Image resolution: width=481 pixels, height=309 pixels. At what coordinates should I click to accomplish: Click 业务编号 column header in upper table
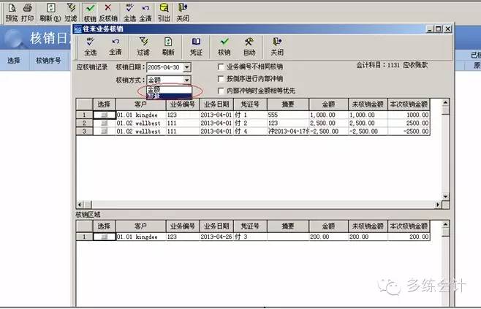[x=183, y=104]
